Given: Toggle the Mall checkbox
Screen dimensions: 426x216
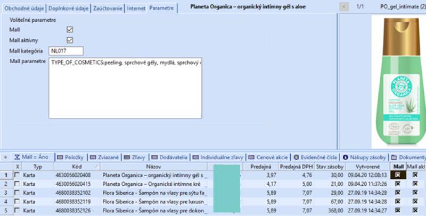Looking at the screenshot, I should click(x=70, y=30).
